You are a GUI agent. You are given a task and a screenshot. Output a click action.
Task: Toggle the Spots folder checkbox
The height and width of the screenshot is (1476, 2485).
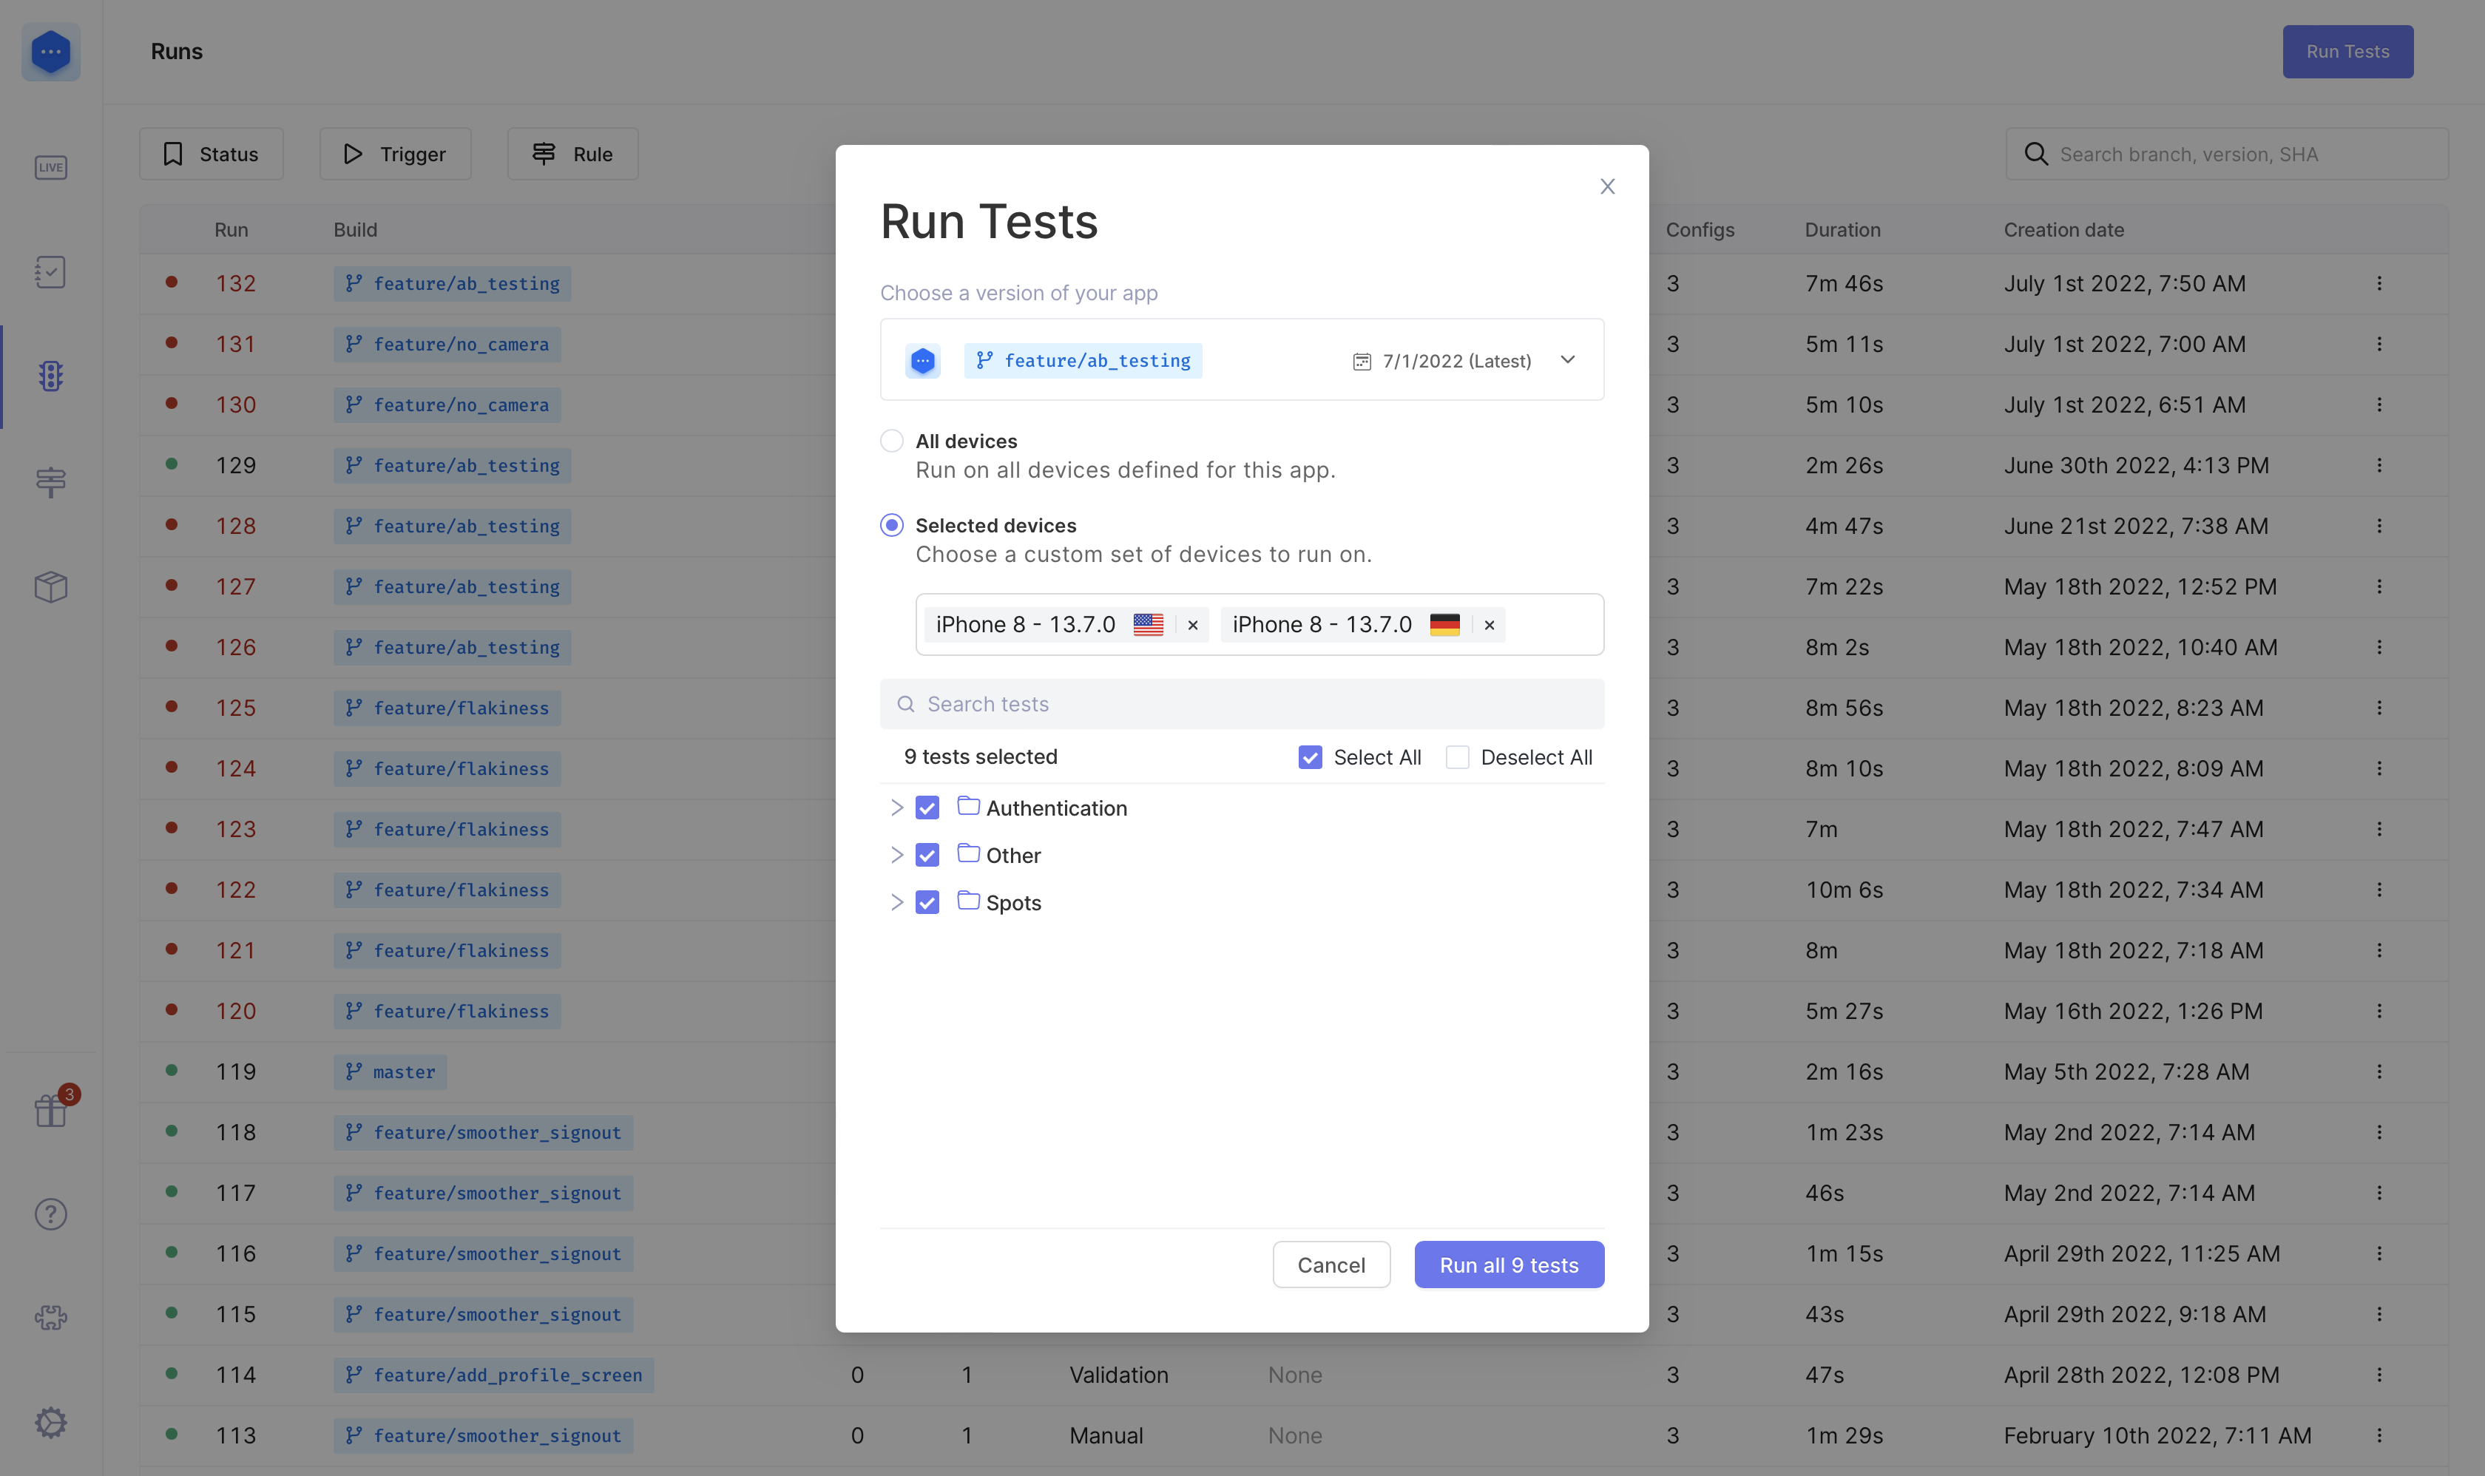pos(927,903)
